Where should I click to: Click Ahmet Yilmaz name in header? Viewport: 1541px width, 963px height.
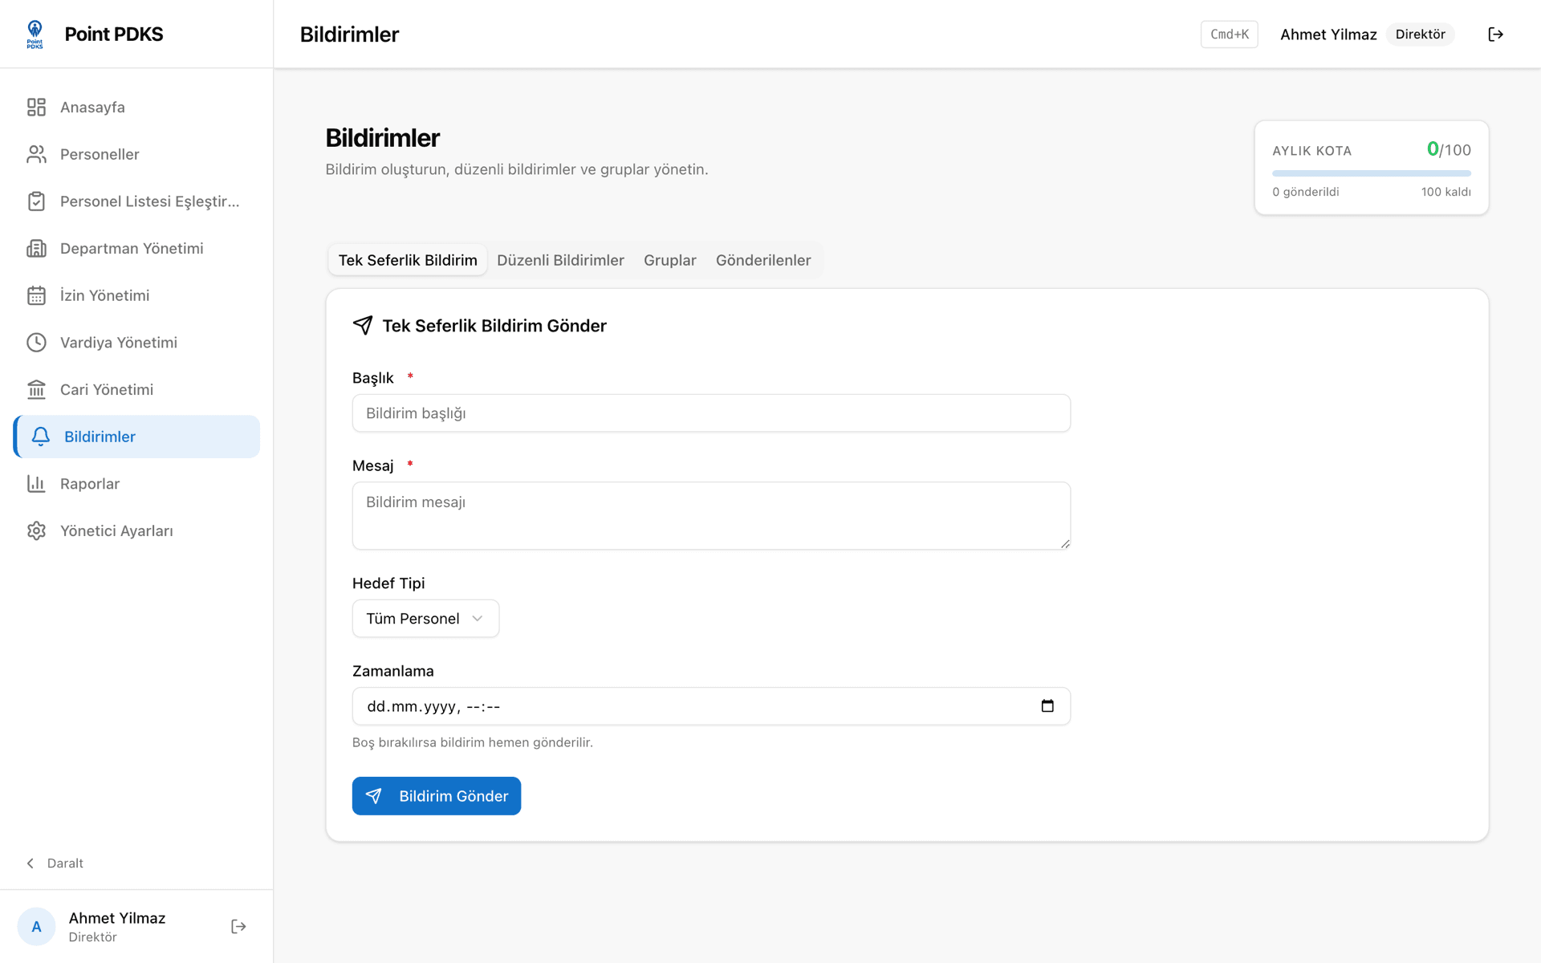pos(1328,35)
